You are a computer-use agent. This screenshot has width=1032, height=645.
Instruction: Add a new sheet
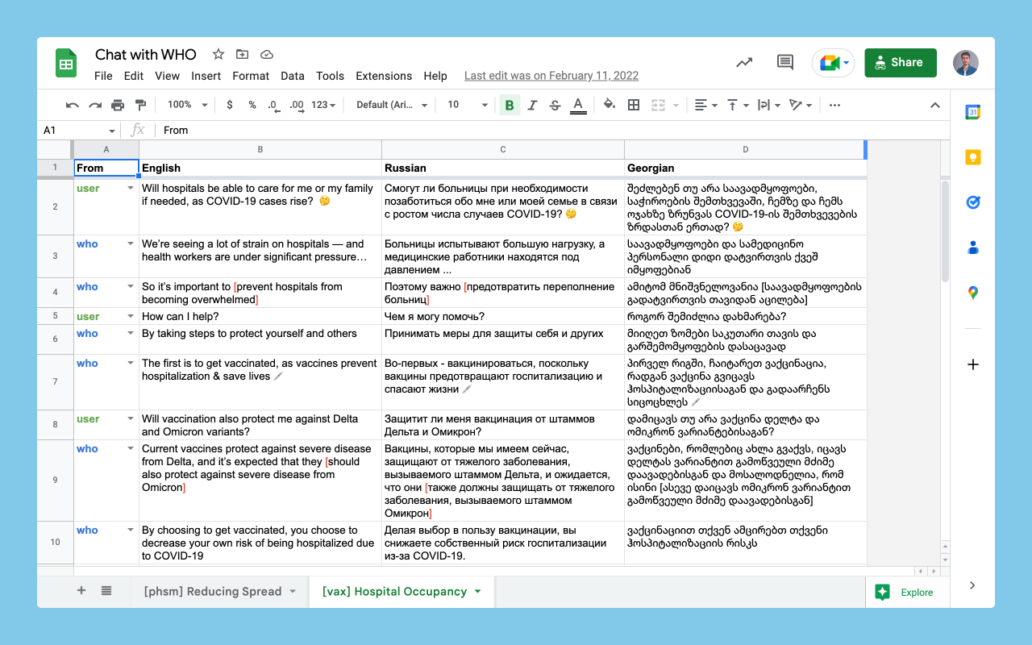pyautogui.click(x=81, y=591)
